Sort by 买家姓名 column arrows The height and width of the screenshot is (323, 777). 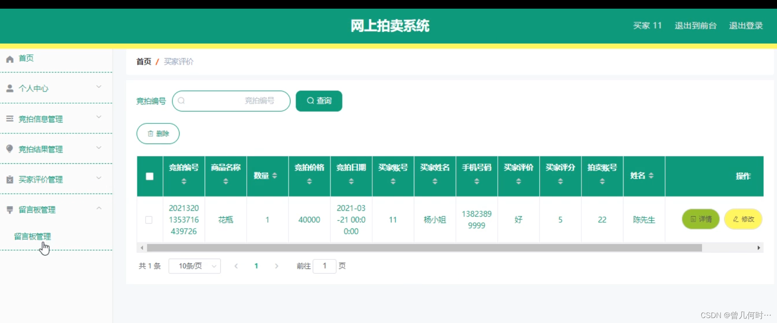[x=435, y=181]
